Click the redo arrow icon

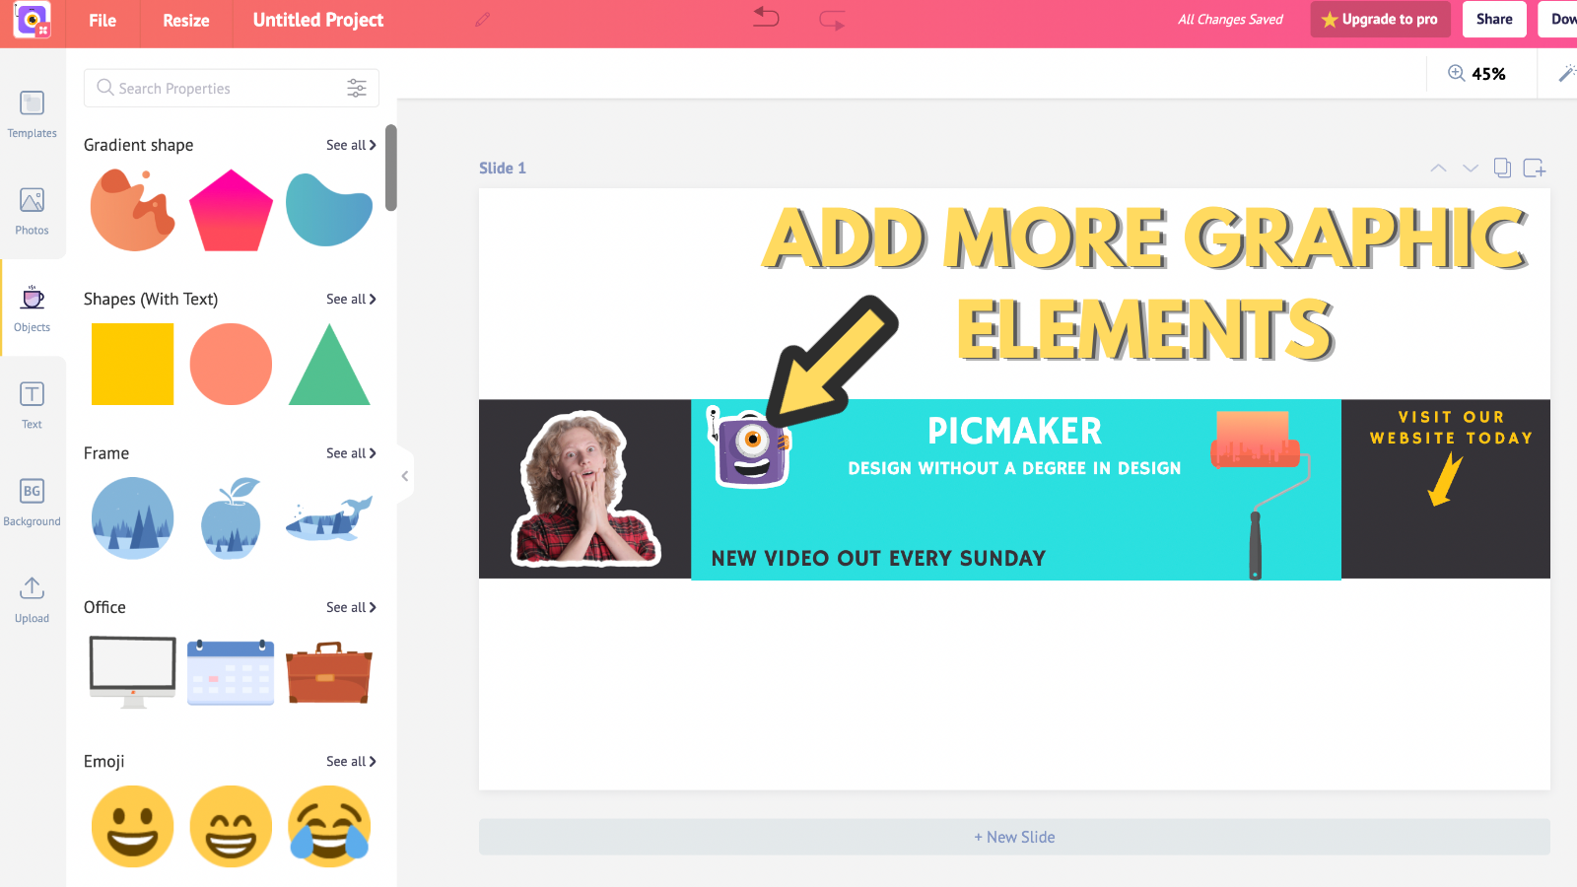pyautogui.click(x=832, y=20)
